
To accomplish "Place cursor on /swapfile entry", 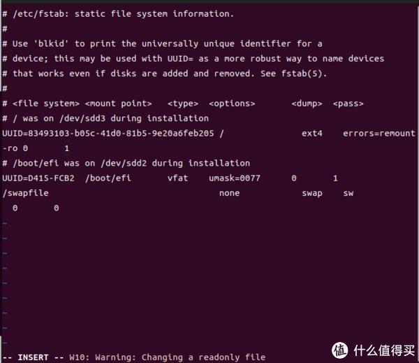I will pyautogui.click(x=25, y=193).
